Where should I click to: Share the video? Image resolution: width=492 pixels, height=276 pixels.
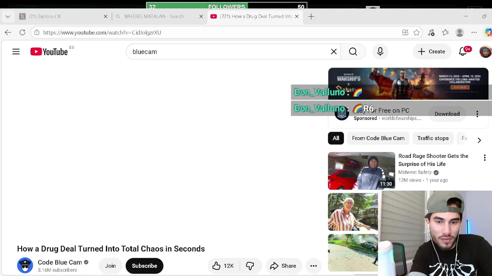coord(283,266)
